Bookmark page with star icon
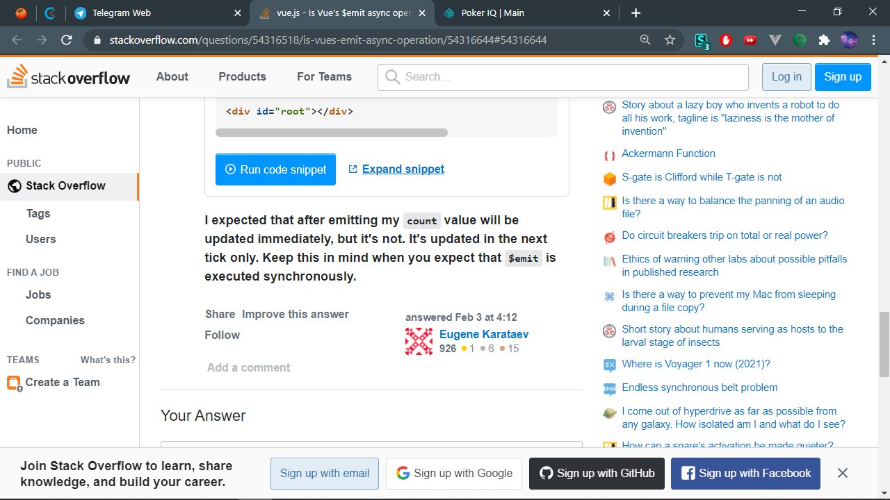This screenshot has width=890, height=500. tap(670, 40)
